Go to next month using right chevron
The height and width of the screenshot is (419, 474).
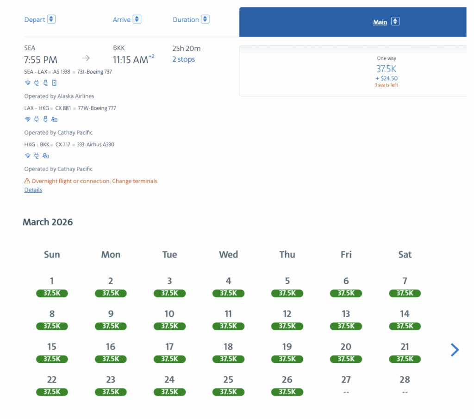(455, 350)
